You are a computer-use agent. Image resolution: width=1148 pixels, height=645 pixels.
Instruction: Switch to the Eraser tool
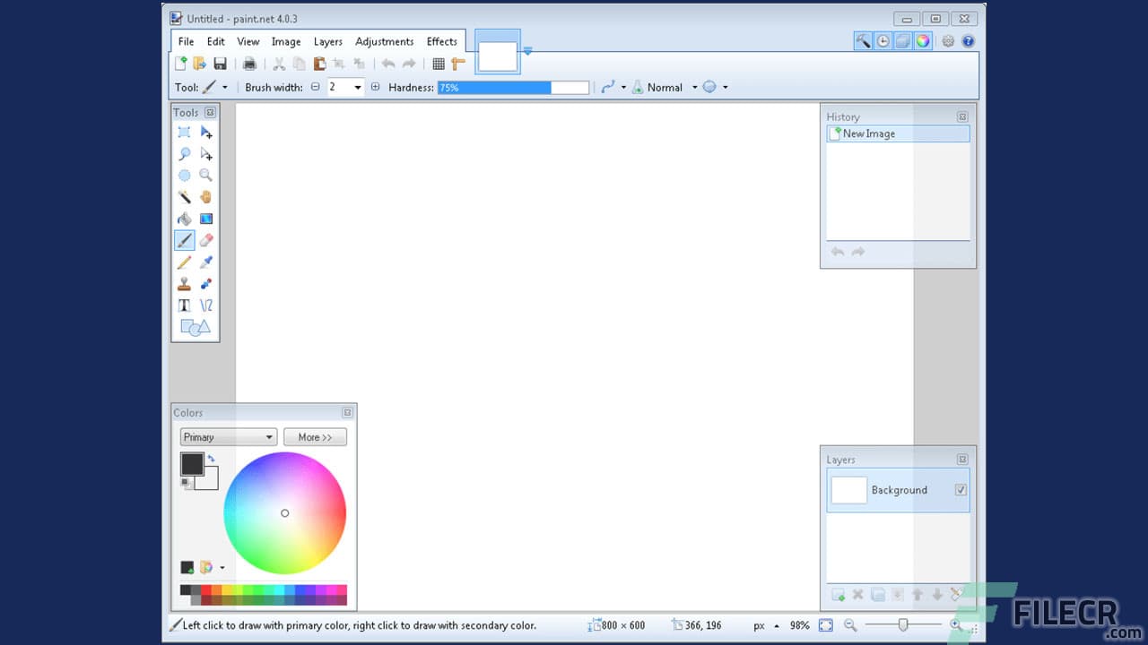pyautogui.click(x=206, y=240)
